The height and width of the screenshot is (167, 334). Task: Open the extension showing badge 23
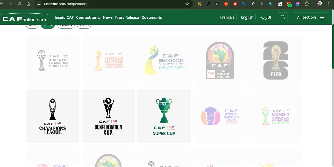[289, 4]
